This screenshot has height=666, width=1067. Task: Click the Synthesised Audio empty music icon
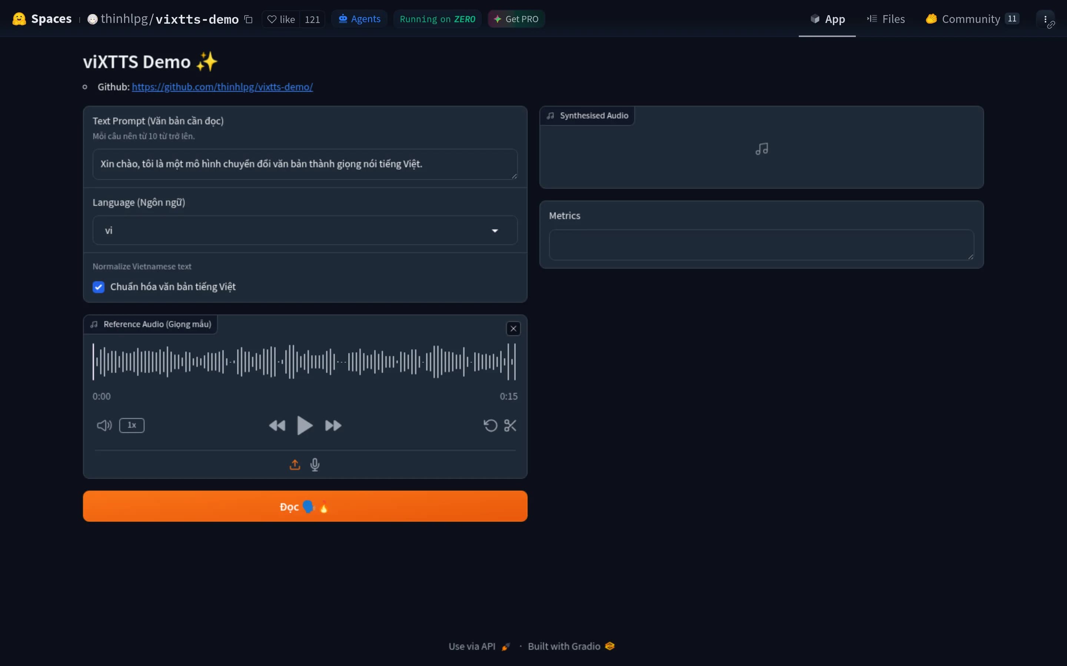(761, 149)
